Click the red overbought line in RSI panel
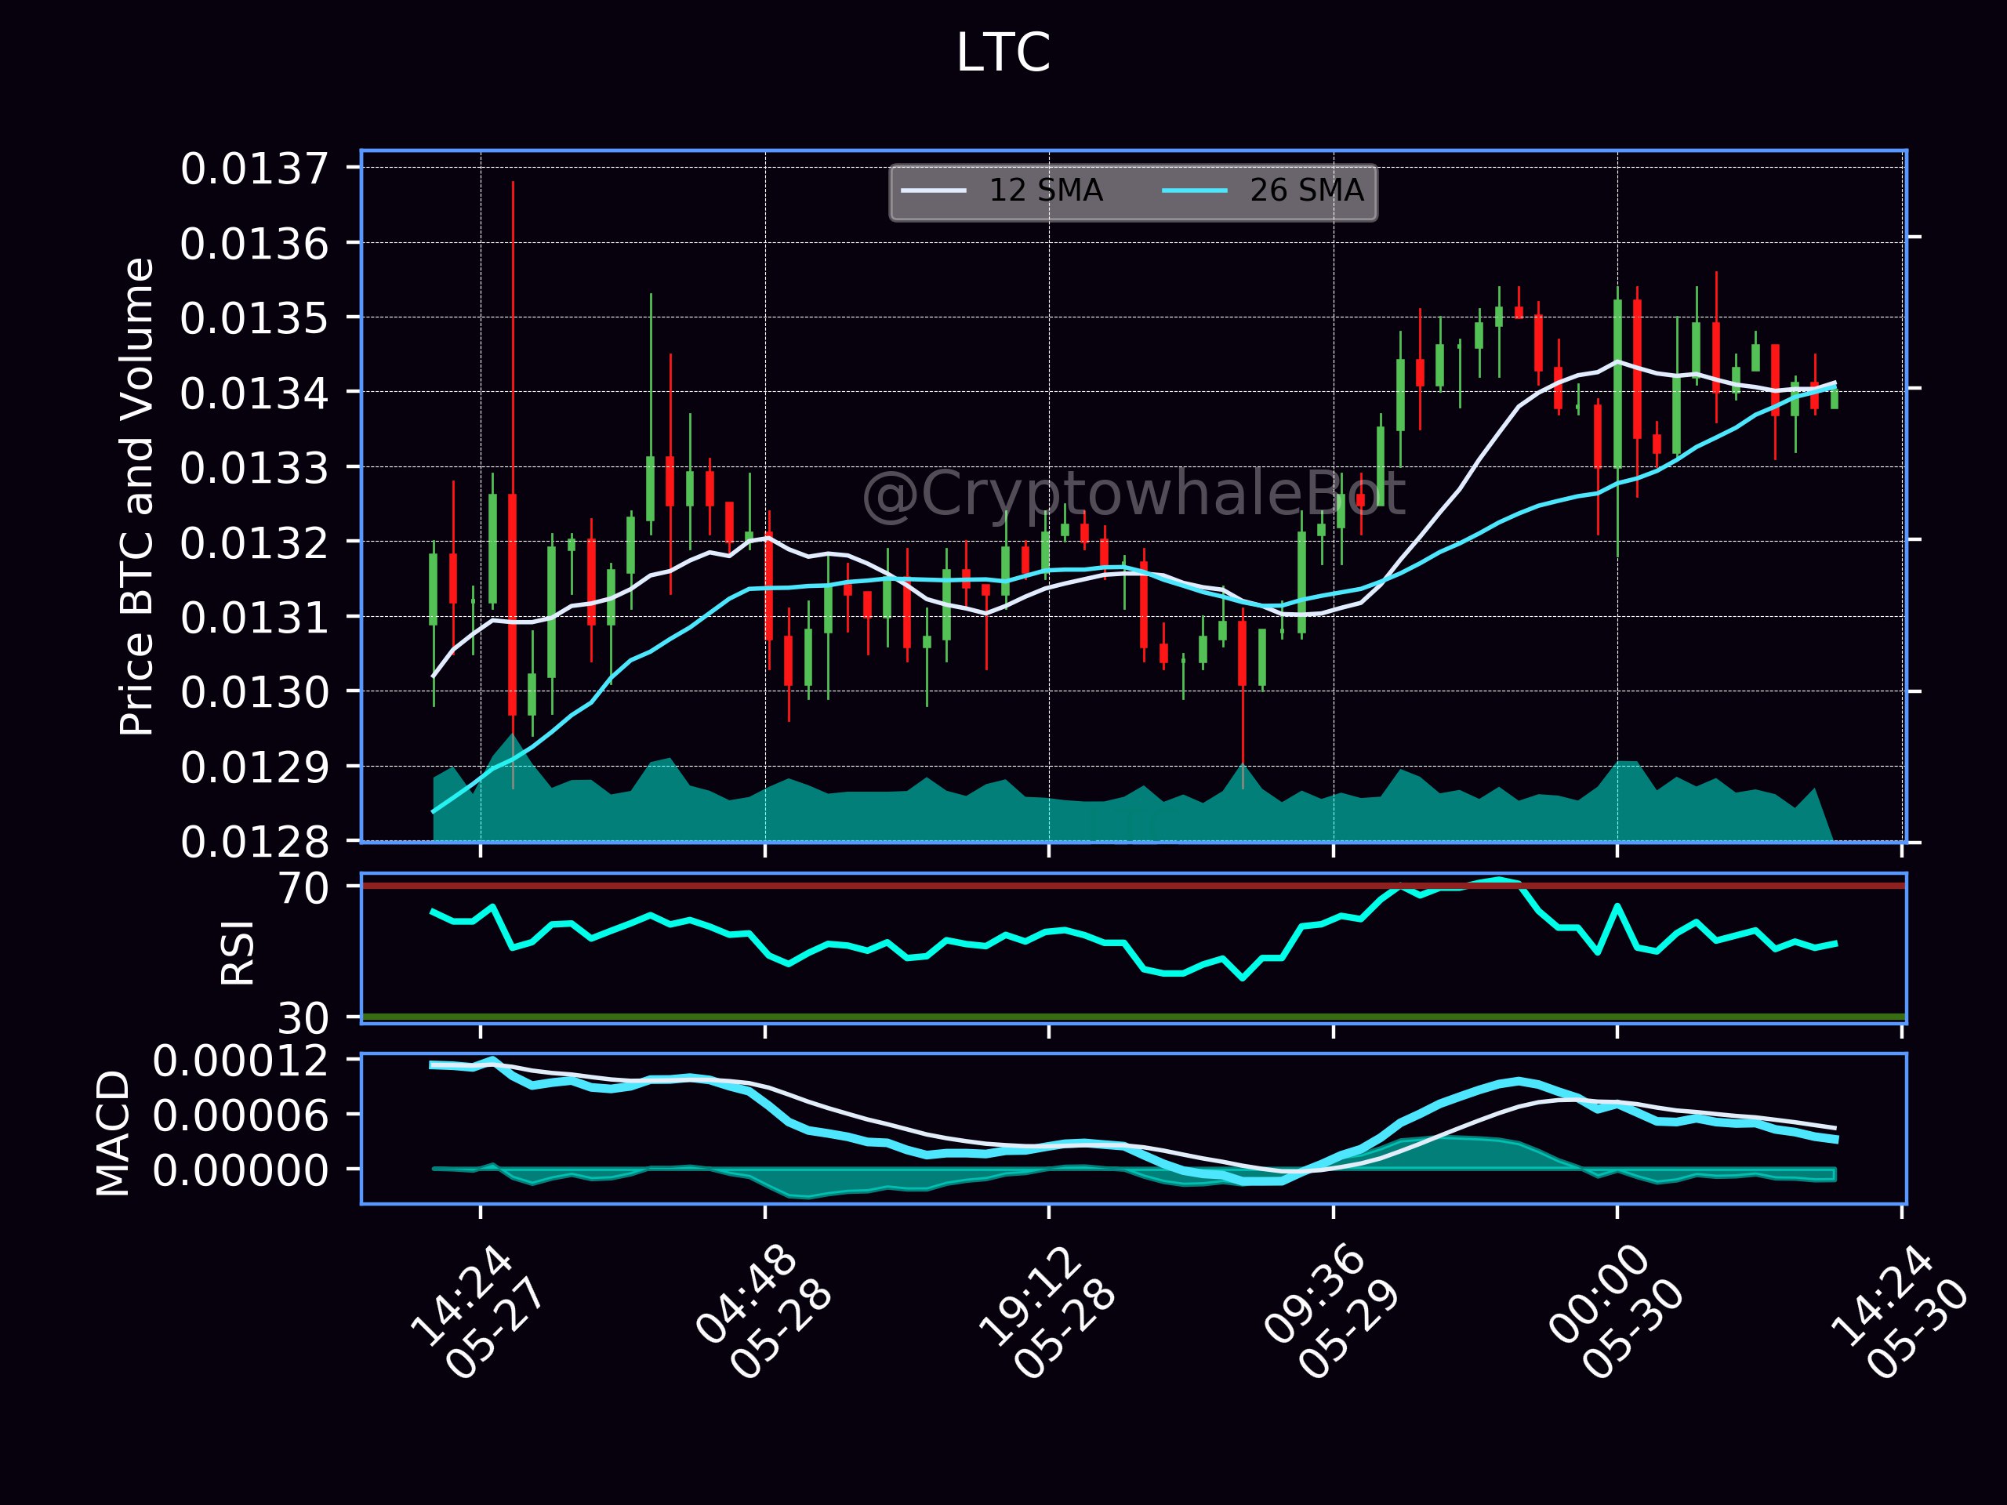Image resolution: width=2007 pixels, height=1505 pixels. 1134,886
